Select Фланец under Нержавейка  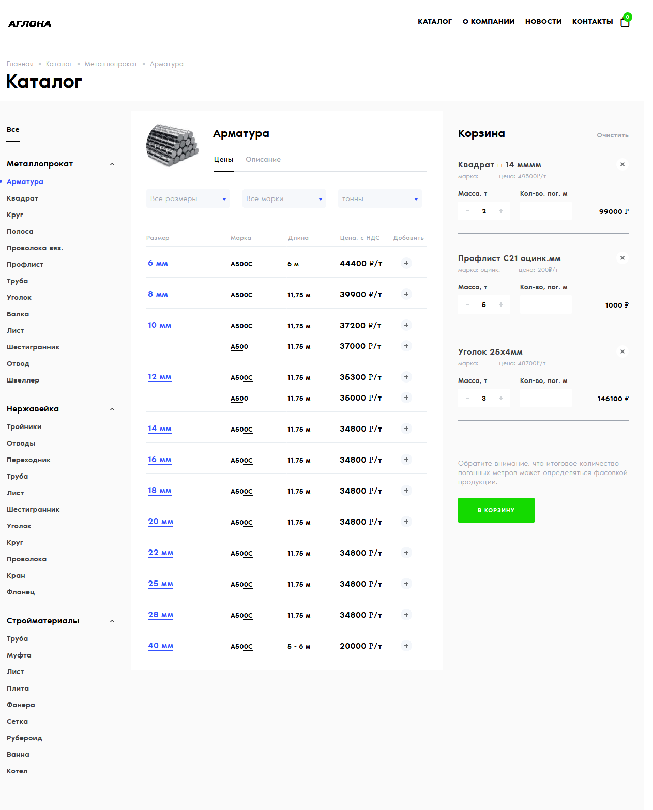point(21,592)
